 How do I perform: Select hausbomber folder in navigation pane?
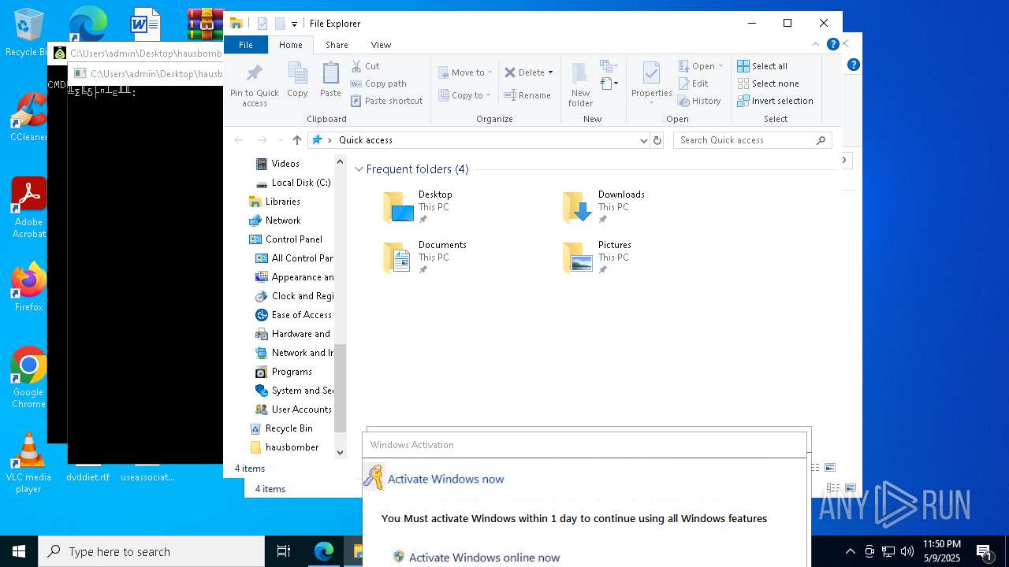(292, 447)
